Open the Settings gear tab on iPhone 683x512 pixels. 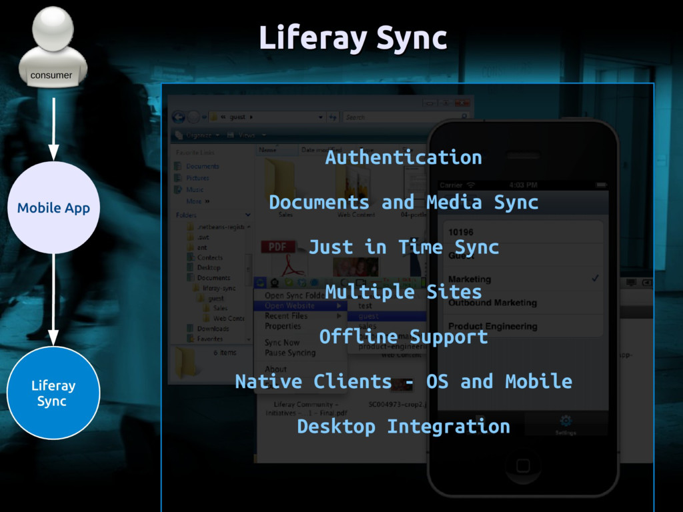566,423
